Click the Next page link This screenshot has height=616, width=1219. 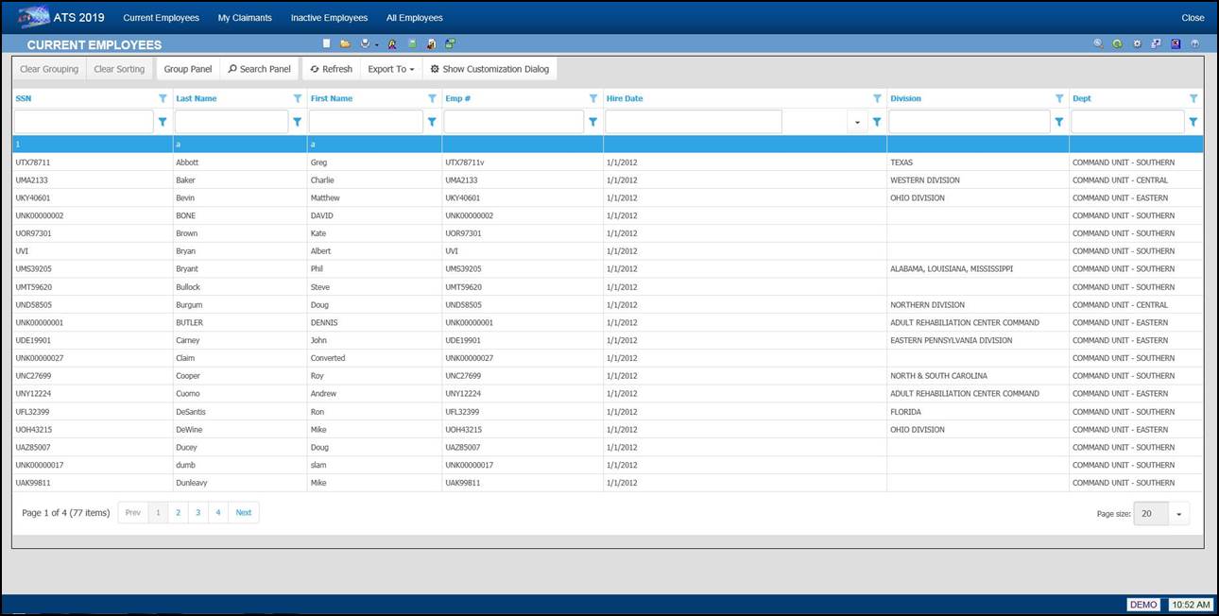tap(244, 512)
